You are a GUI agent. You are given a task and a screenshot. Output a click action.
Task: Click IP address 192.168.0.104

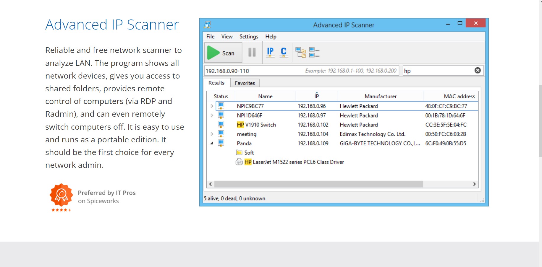coord(313,134)
